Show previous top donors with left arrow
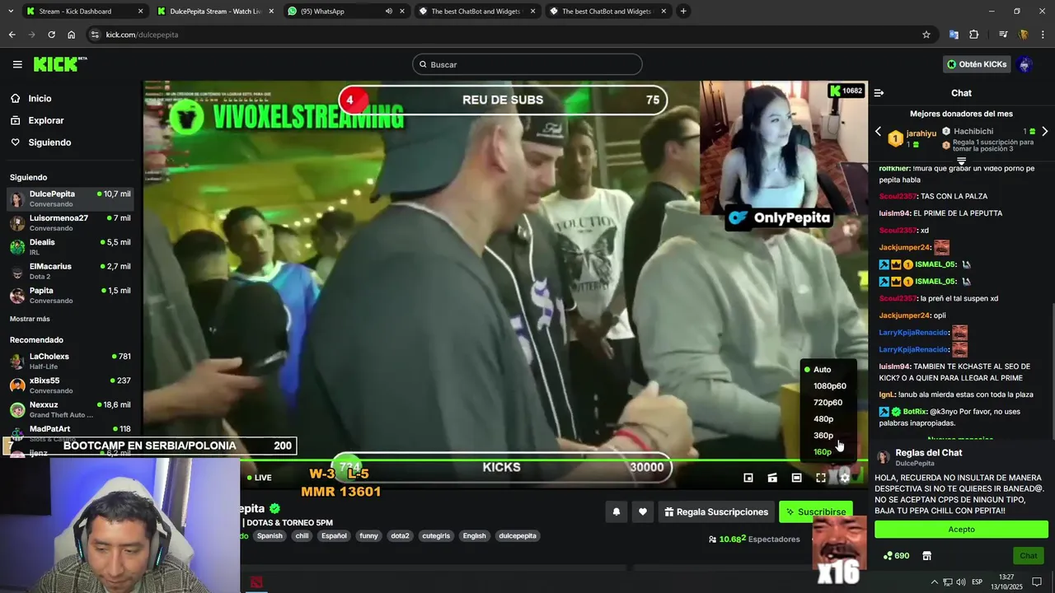Image resolution: width=1055 pixels, height=593 pixels. click(x=878, y=132)
